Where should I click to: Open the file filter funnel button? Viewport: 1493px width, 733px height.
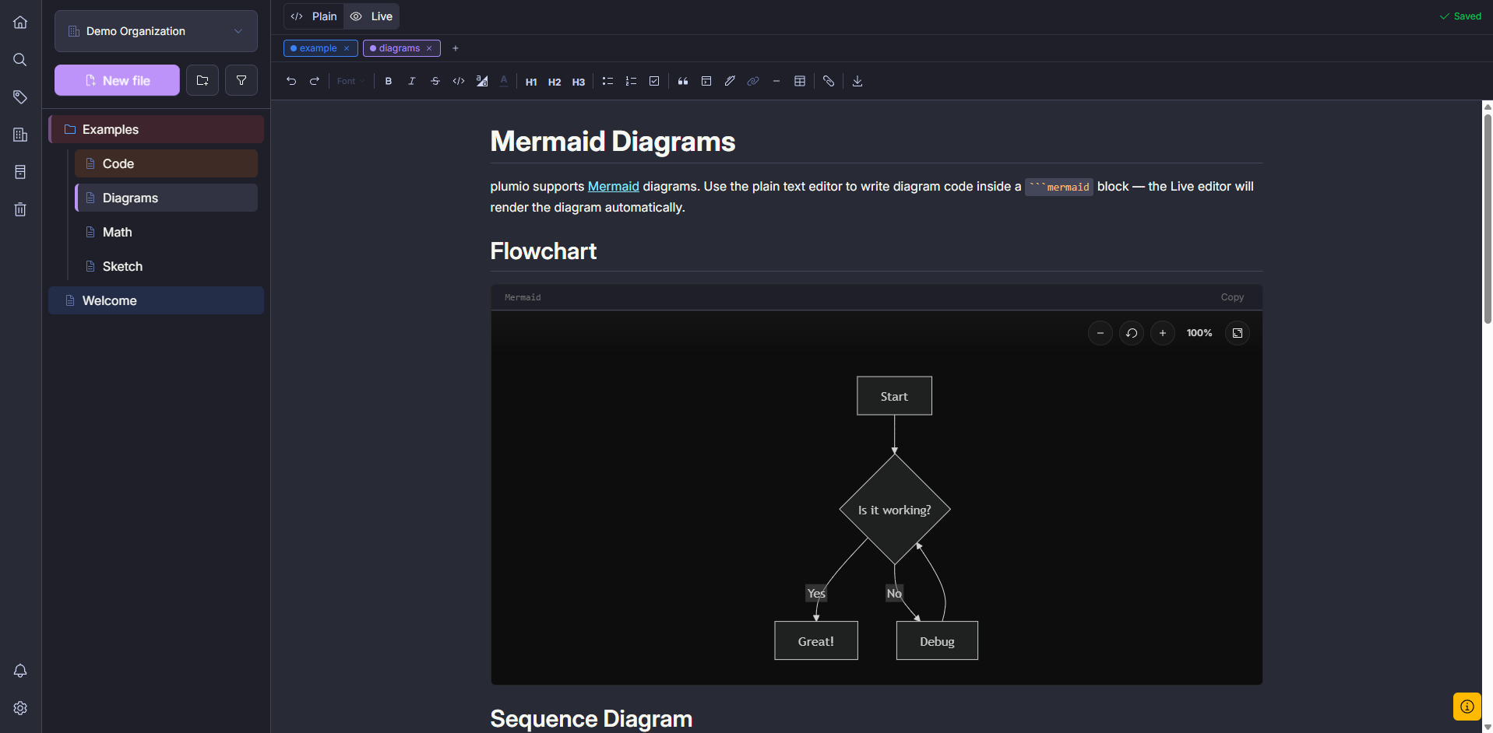tap(241, 80)
